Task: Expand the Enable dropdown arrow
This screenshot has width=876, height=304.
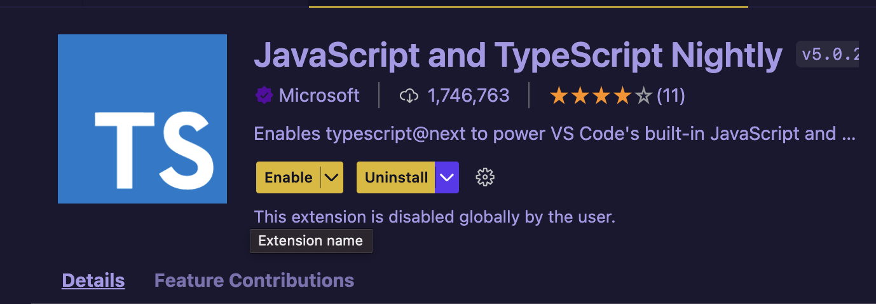Action: coord(332,177)
